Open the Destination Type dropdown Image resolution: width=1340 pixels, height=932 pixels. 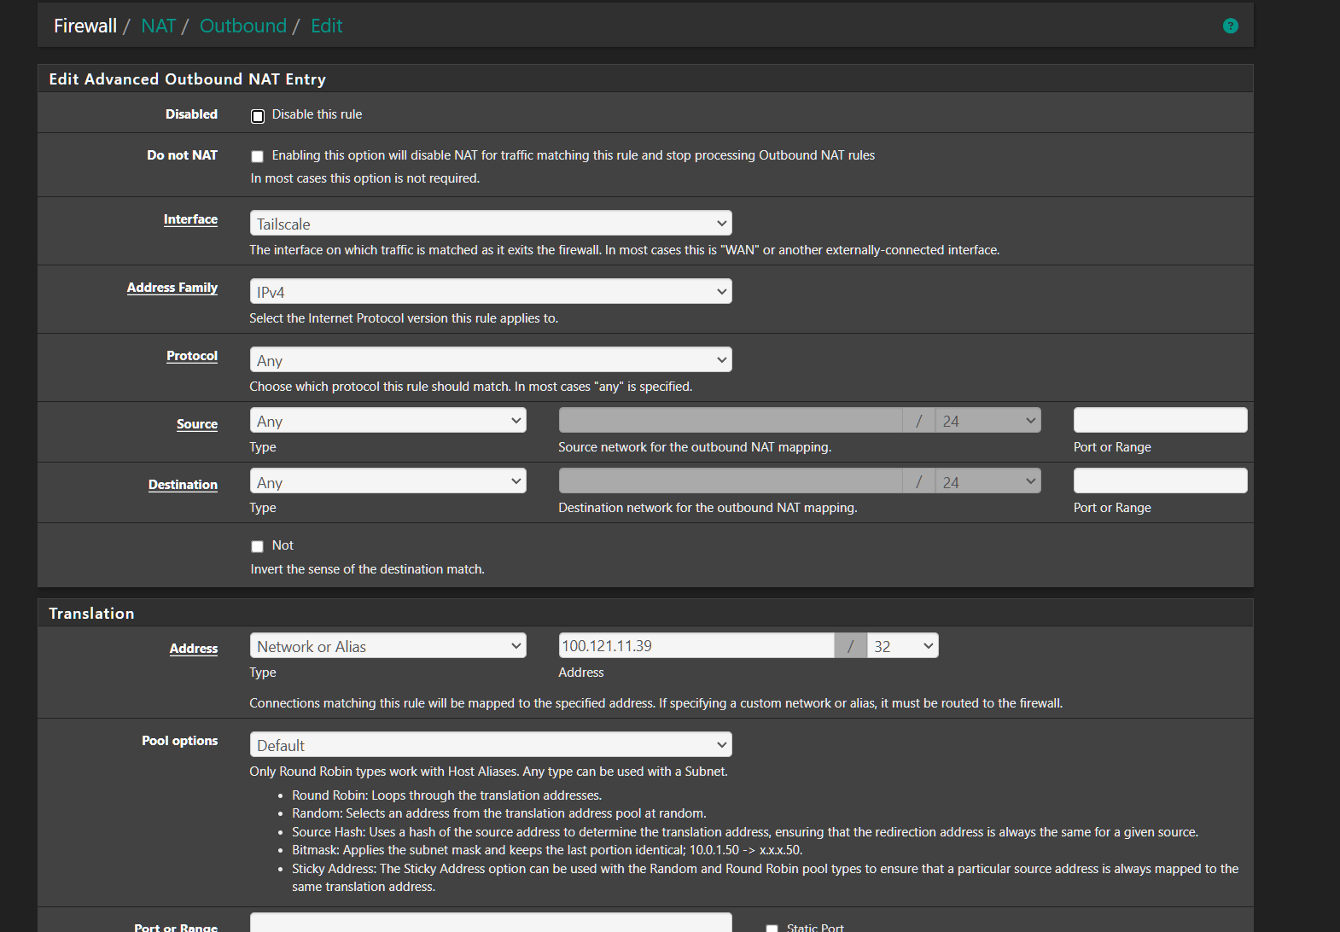click(x=388, y=481)
